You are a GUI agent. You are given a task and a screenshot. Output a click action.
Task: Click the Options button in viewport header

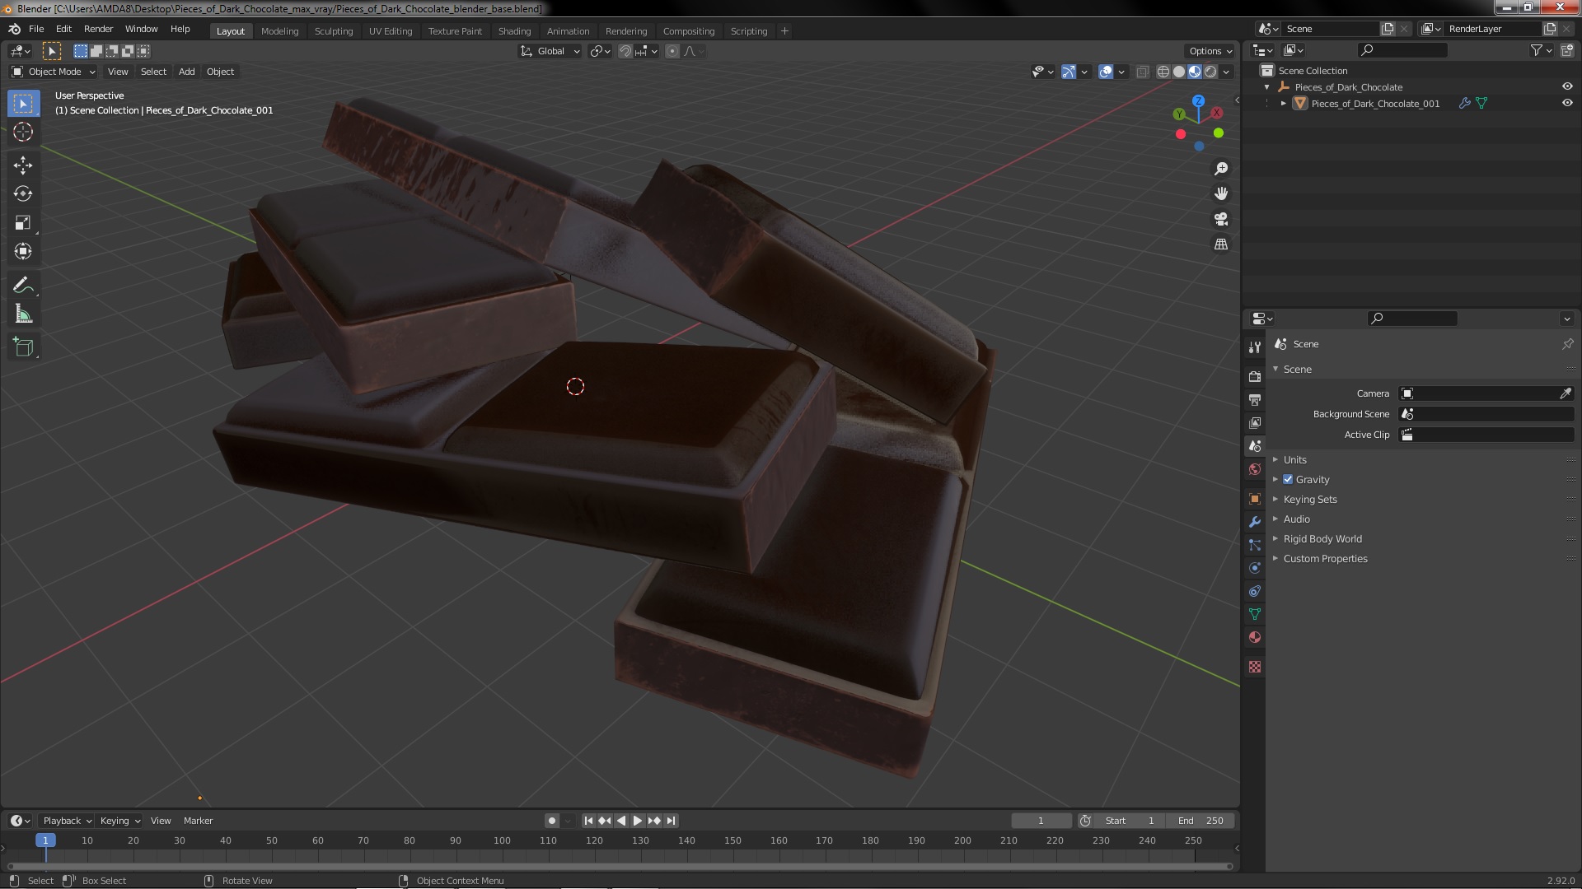[1210, 51]
